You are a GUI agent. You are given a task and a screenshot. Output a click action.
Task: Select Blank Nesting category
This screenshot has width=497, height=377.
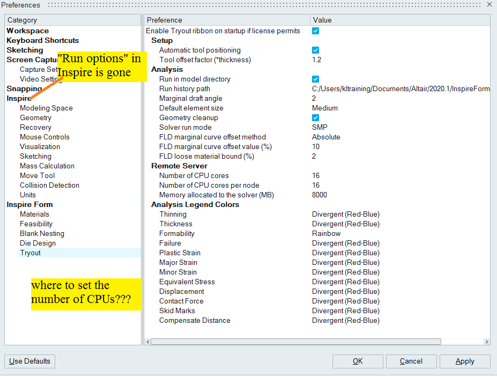point(42,234)
